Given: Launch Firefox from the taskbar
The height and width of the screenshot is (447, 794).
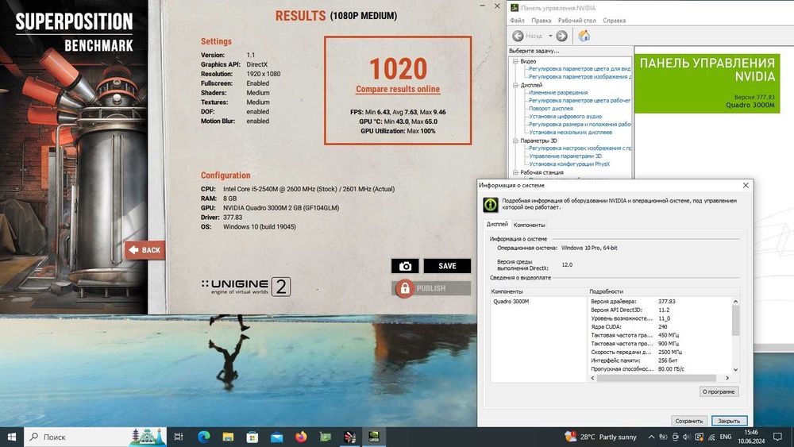Looking at the screenshot, I should point(301,437).
